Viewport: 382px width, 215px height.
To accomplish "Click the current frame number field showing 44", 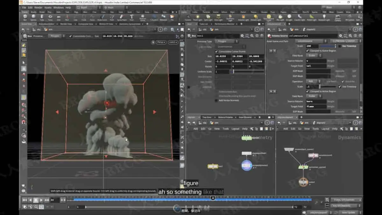I will (55, 200).
